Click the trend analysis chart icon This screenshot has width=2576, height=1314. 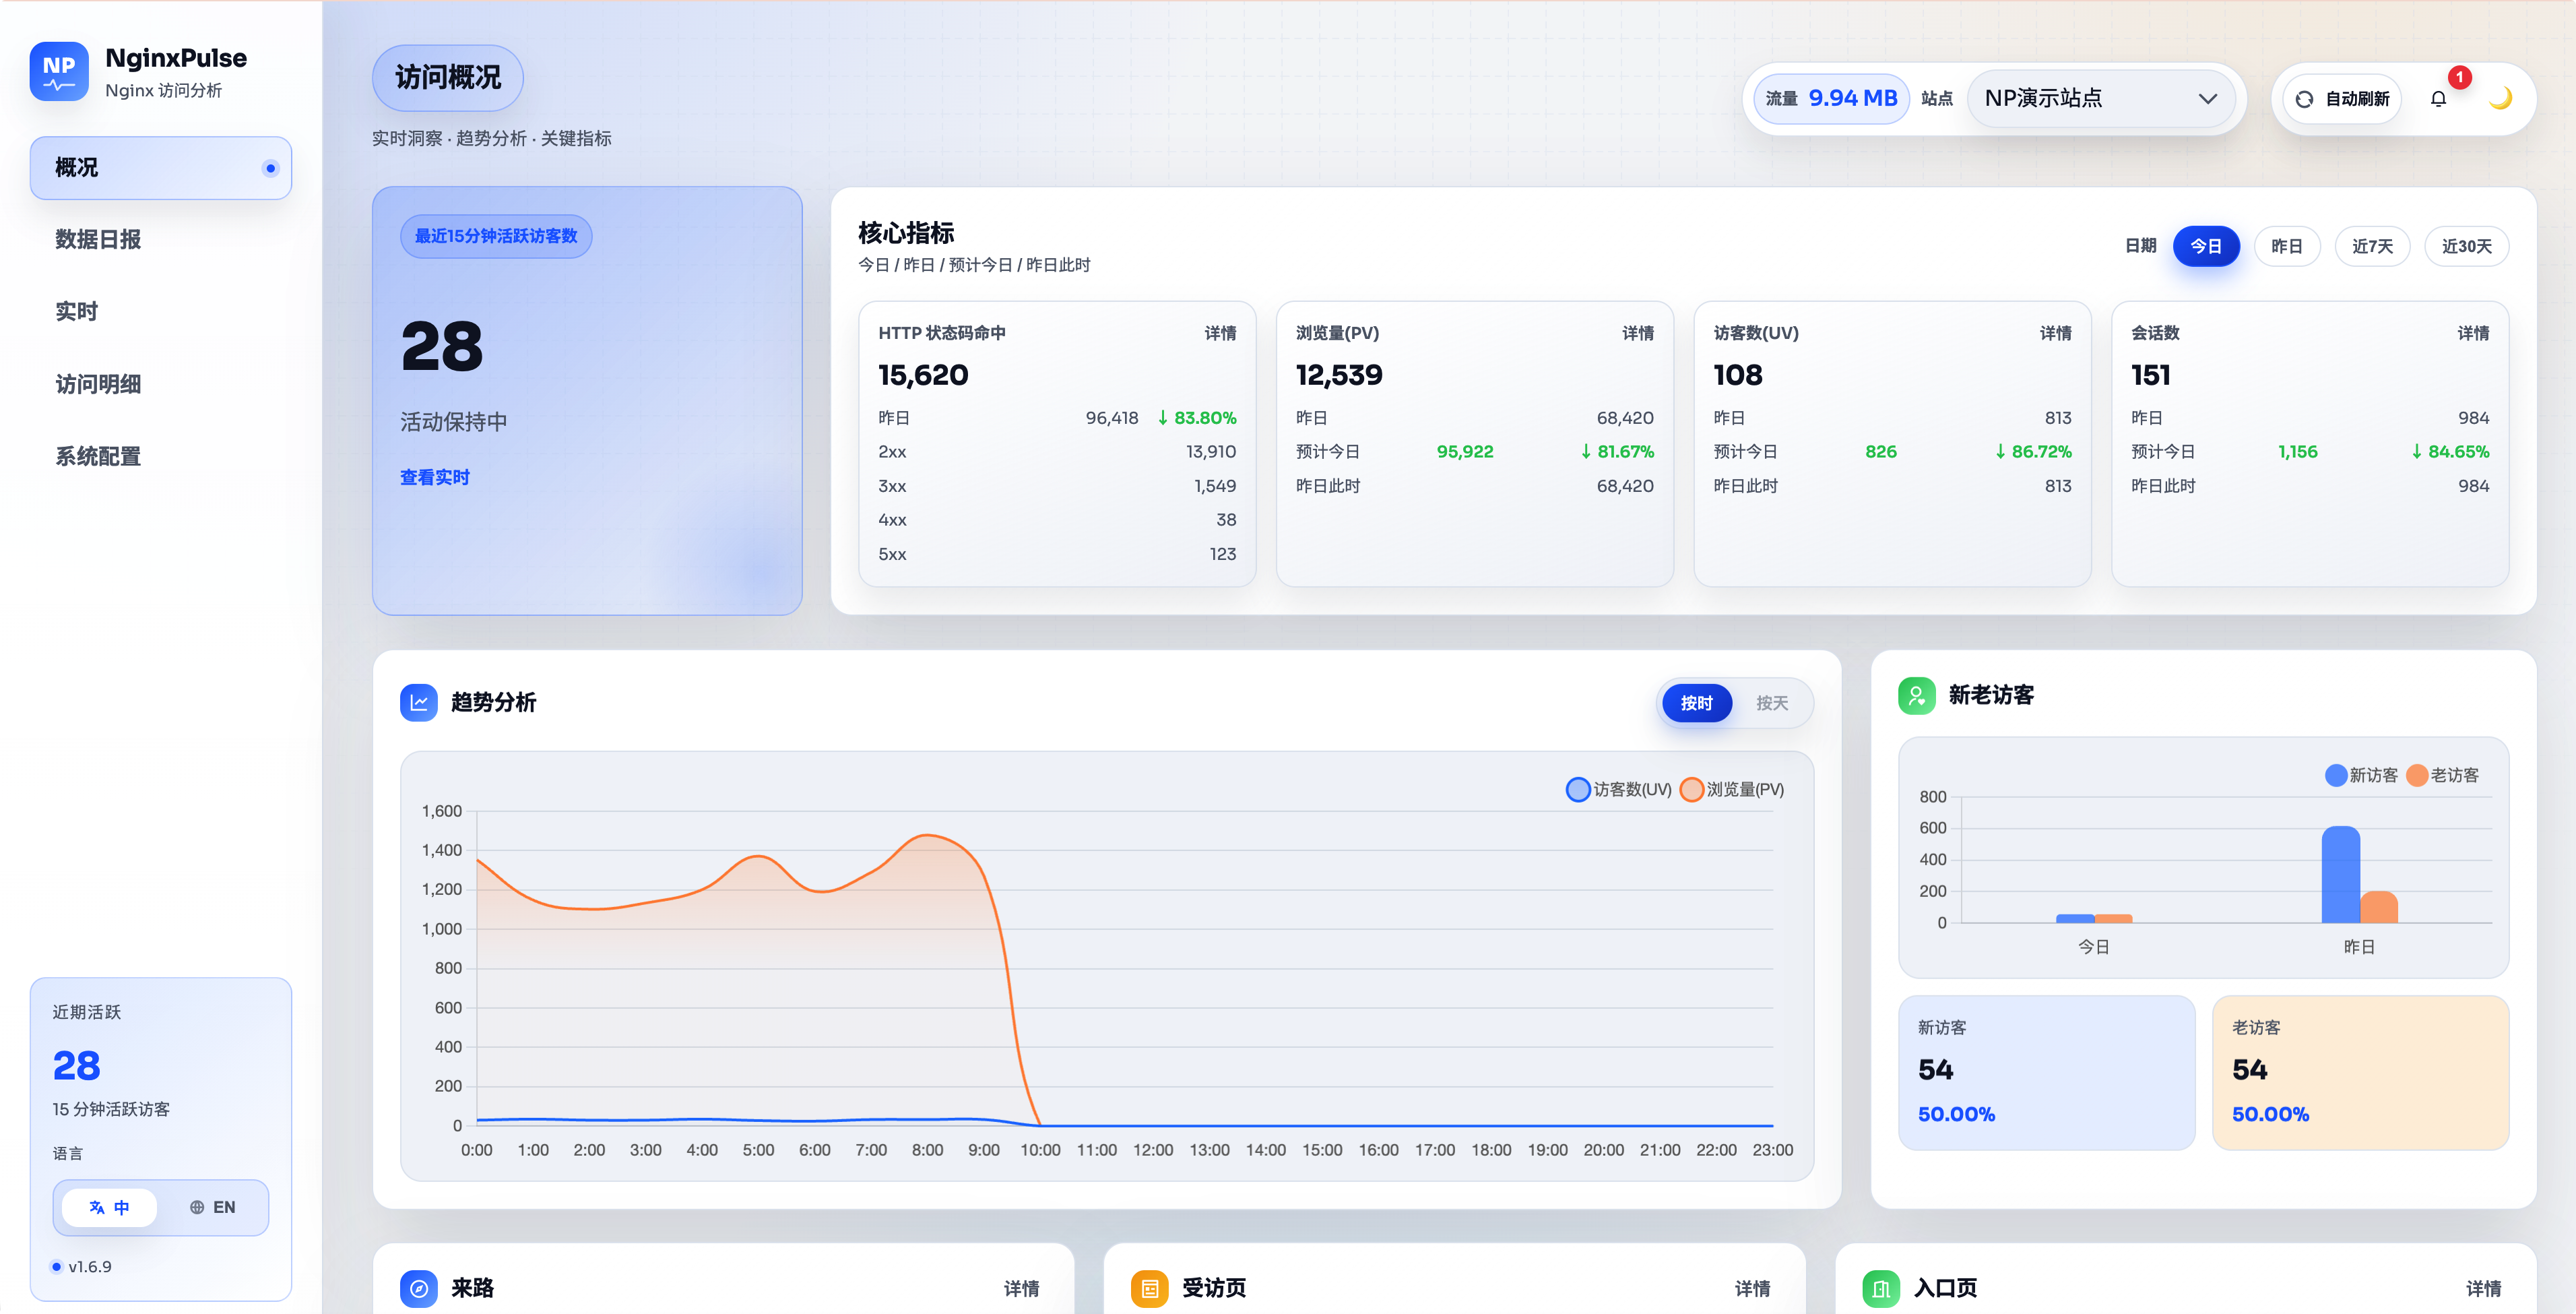click(418, 703)
